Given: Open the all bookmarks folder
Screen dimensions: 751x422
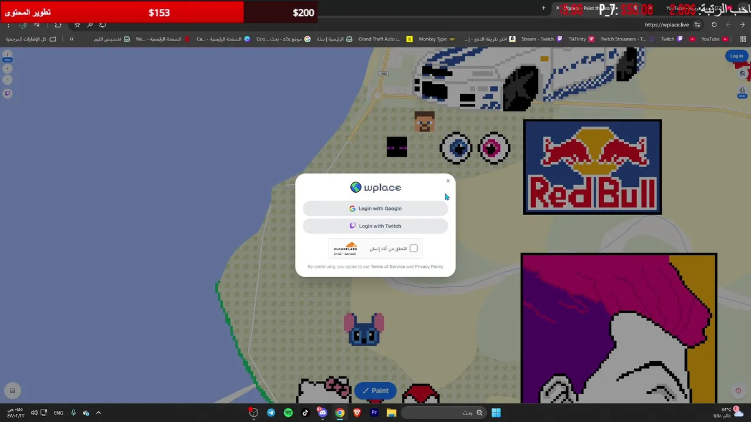Looking at the screenshot, I should [31, 39].
